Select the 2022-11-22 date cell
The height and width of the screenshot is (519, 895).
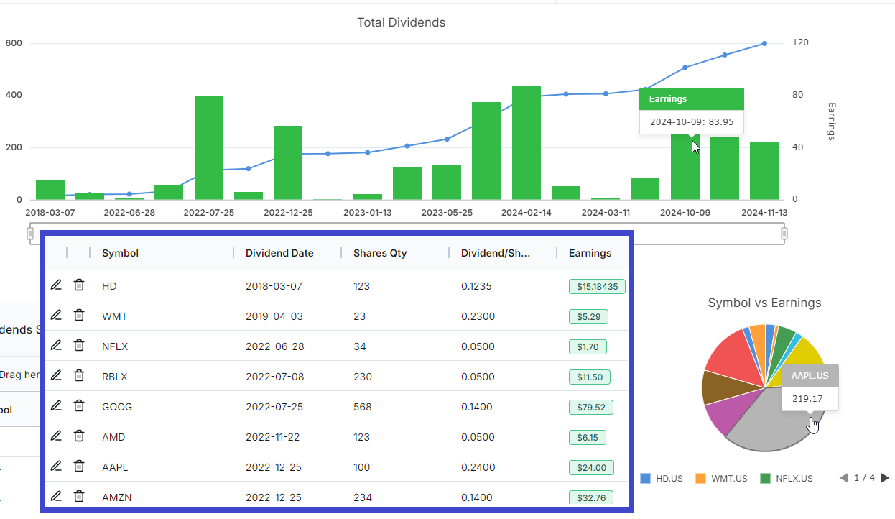[274, 437]
